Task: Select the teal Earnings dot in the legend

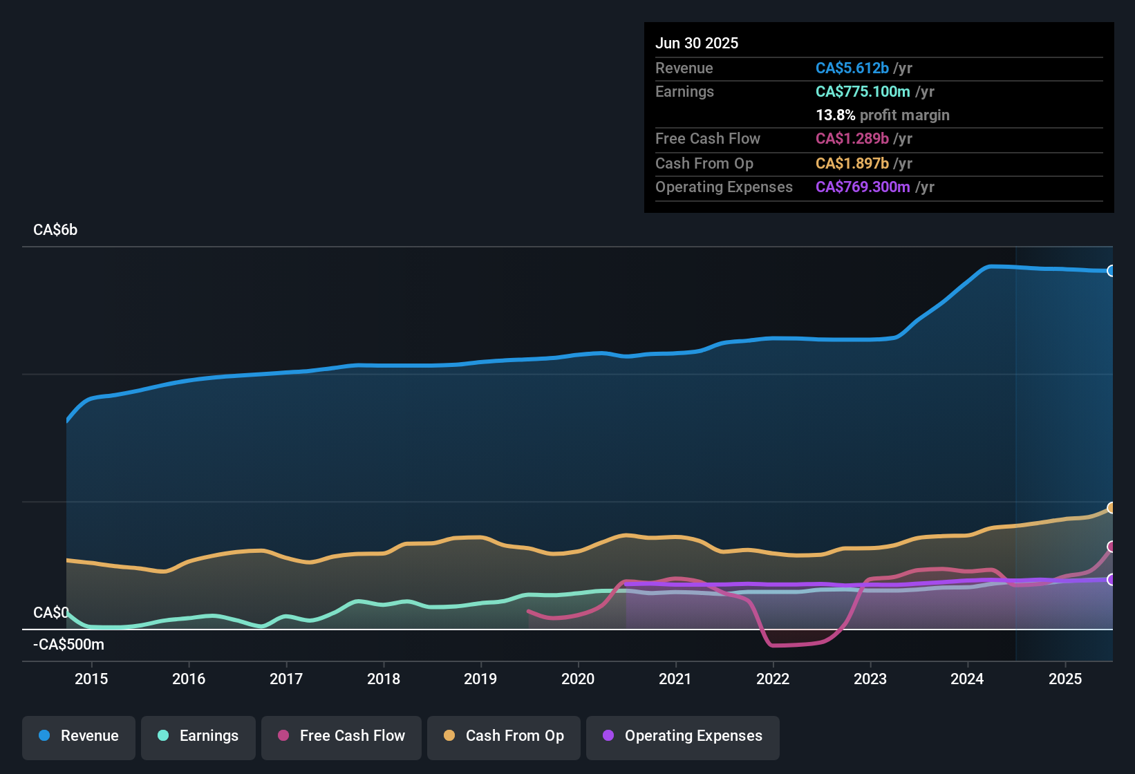Action: click(x=162, y=737)
